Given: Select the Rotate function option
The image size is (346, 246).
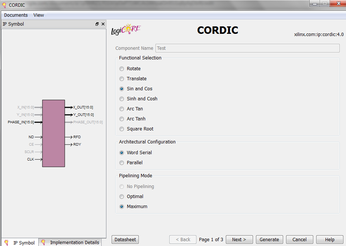Looking at the screenshot, I should [122, 69].
